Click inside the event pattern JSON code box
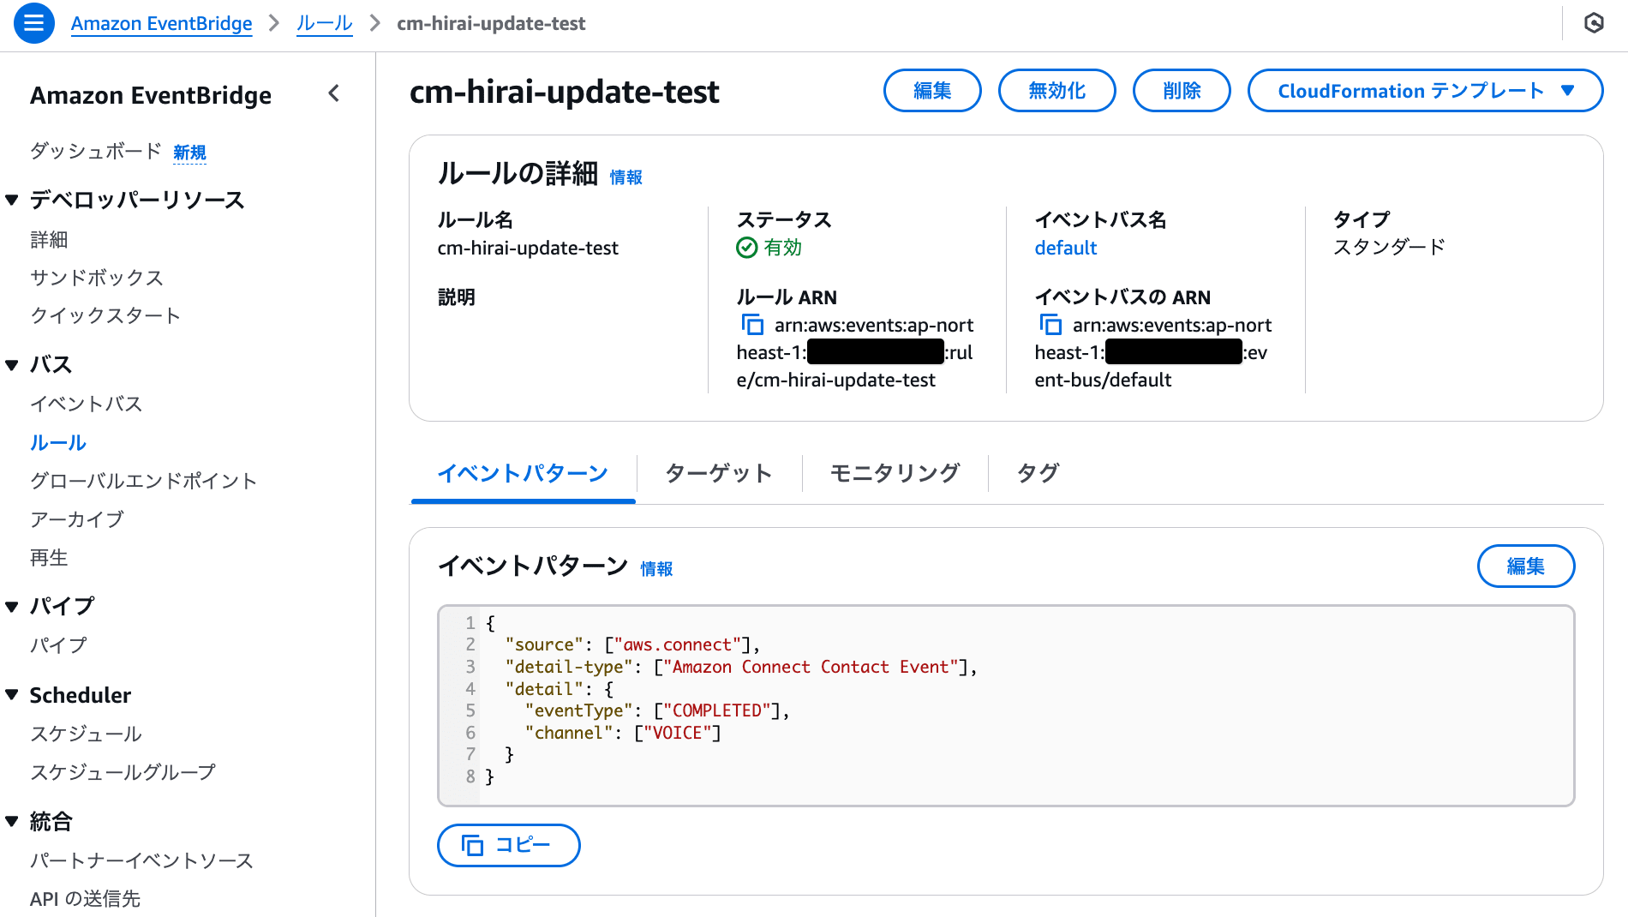Viewport: 1628px width, 917px height. pyautogui.click(x=1006, y=706)
